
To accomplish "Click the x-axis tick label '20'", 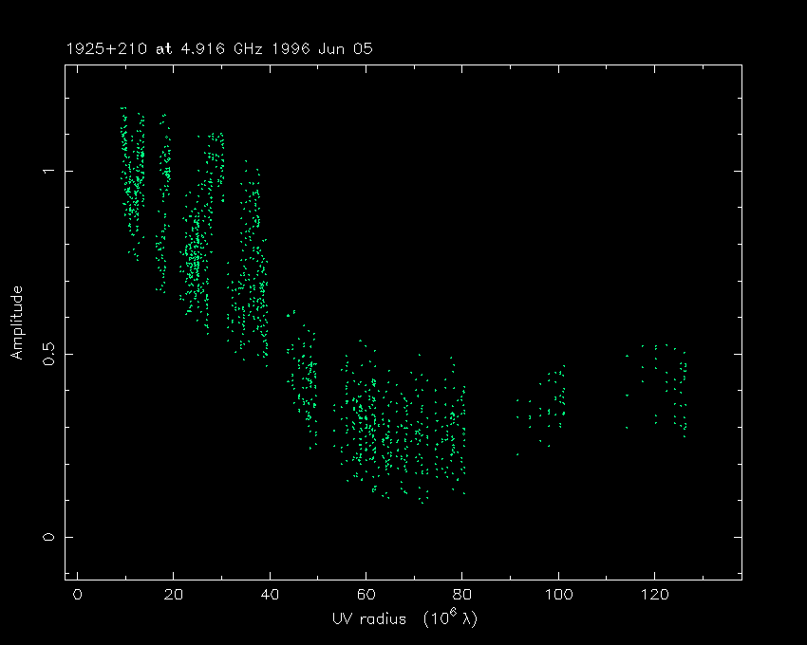I will point(173,595).
